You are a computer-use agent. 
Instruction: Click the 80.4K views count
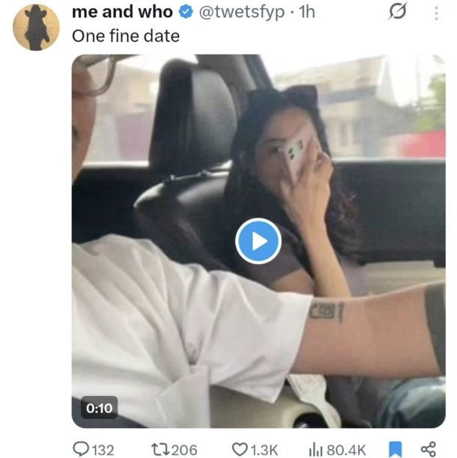pyautogui.click(x=346, y=449)
